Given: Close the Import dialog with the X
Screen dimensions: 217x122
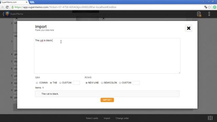Looking at the screenshot, I should (x=189, y=28).
